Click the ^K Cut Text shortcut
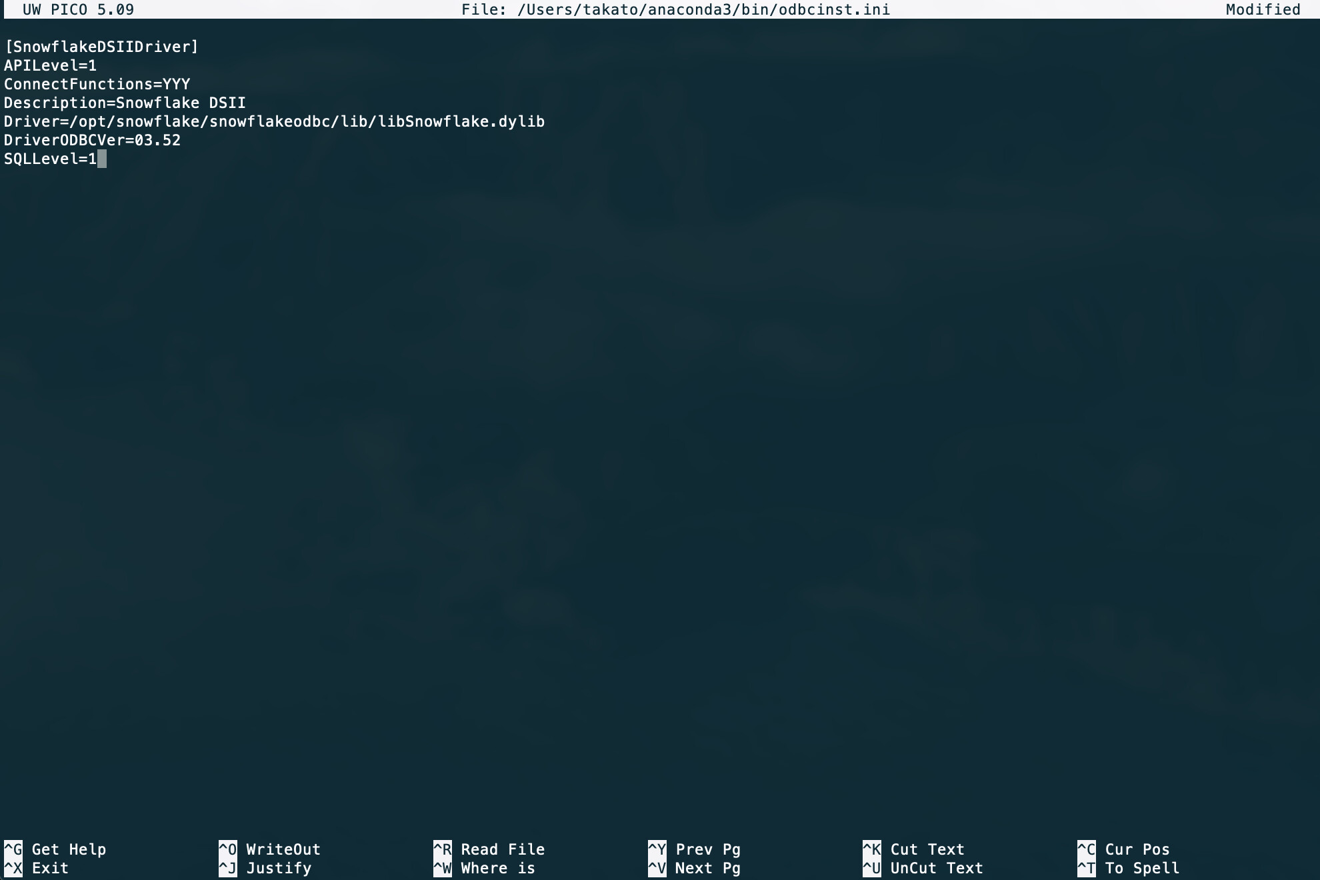Image resolution: width=1320 pixels, height=880 pixels. (914, 849)
